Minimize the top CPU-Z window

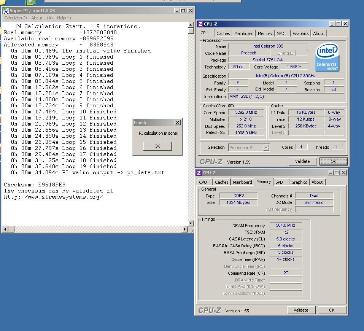(332, 24)
